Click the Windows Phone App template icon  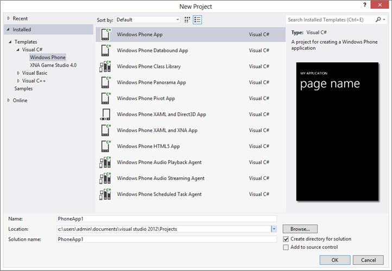tap(105, 35)
